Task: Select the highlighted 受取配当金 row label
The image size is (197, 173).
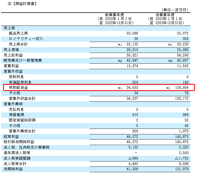Action: click(18, 88)
